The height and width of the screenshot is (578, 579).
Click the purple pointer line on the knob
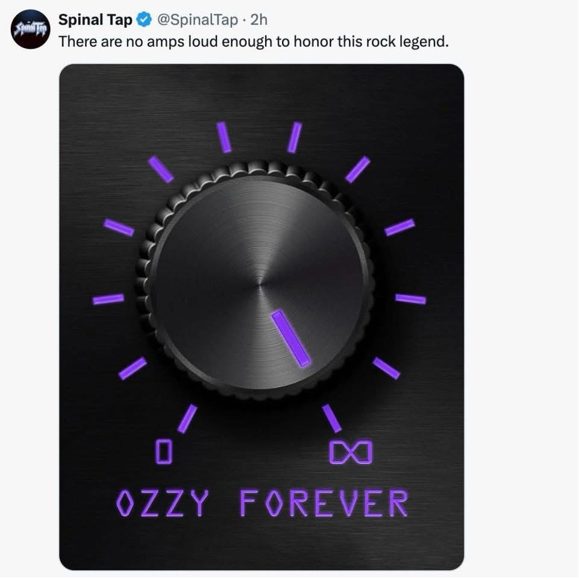click(291, 338)
